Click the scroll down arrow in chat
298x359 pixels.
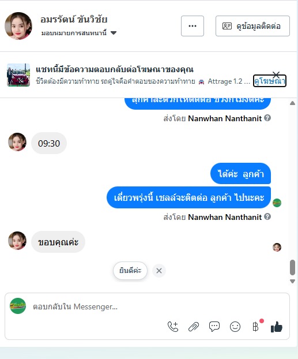click(x=292, y=282)
